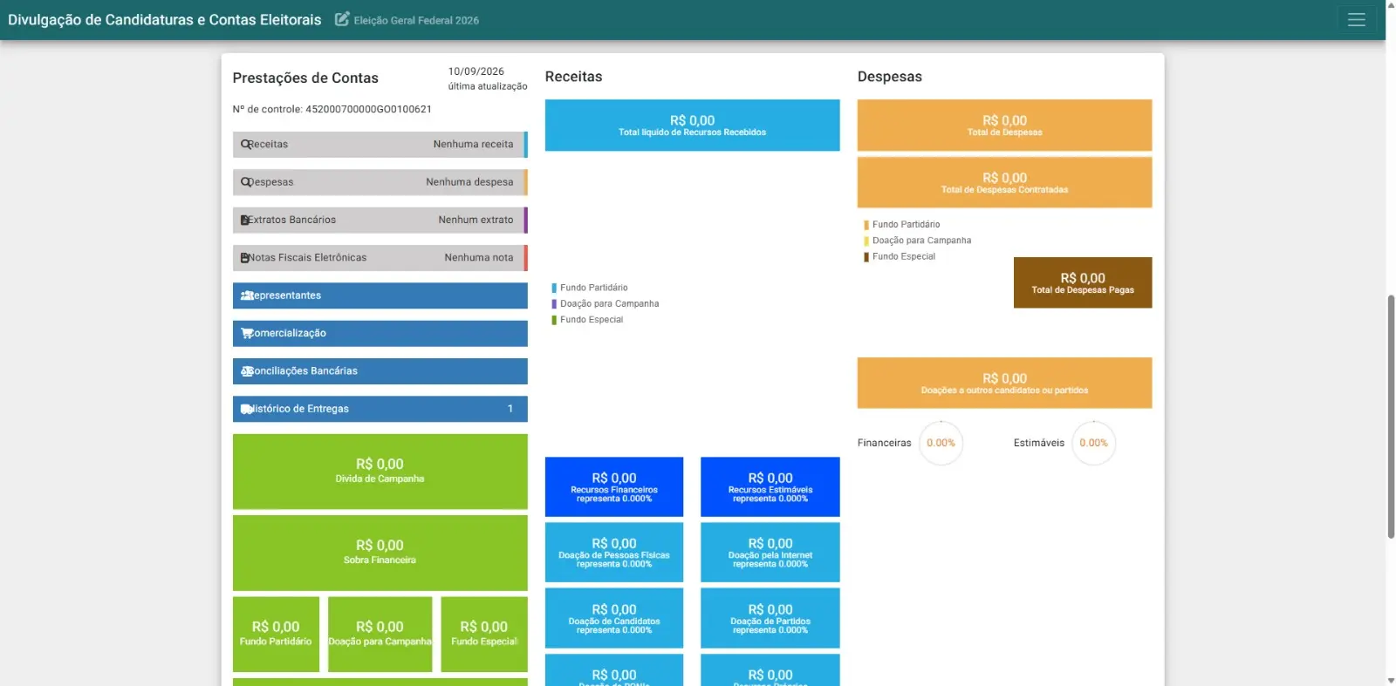This screenshot has height=686, width=1396.
Task: Click the Total de Despesas Pagas brown tile
Action: [x=1082, y=282]
